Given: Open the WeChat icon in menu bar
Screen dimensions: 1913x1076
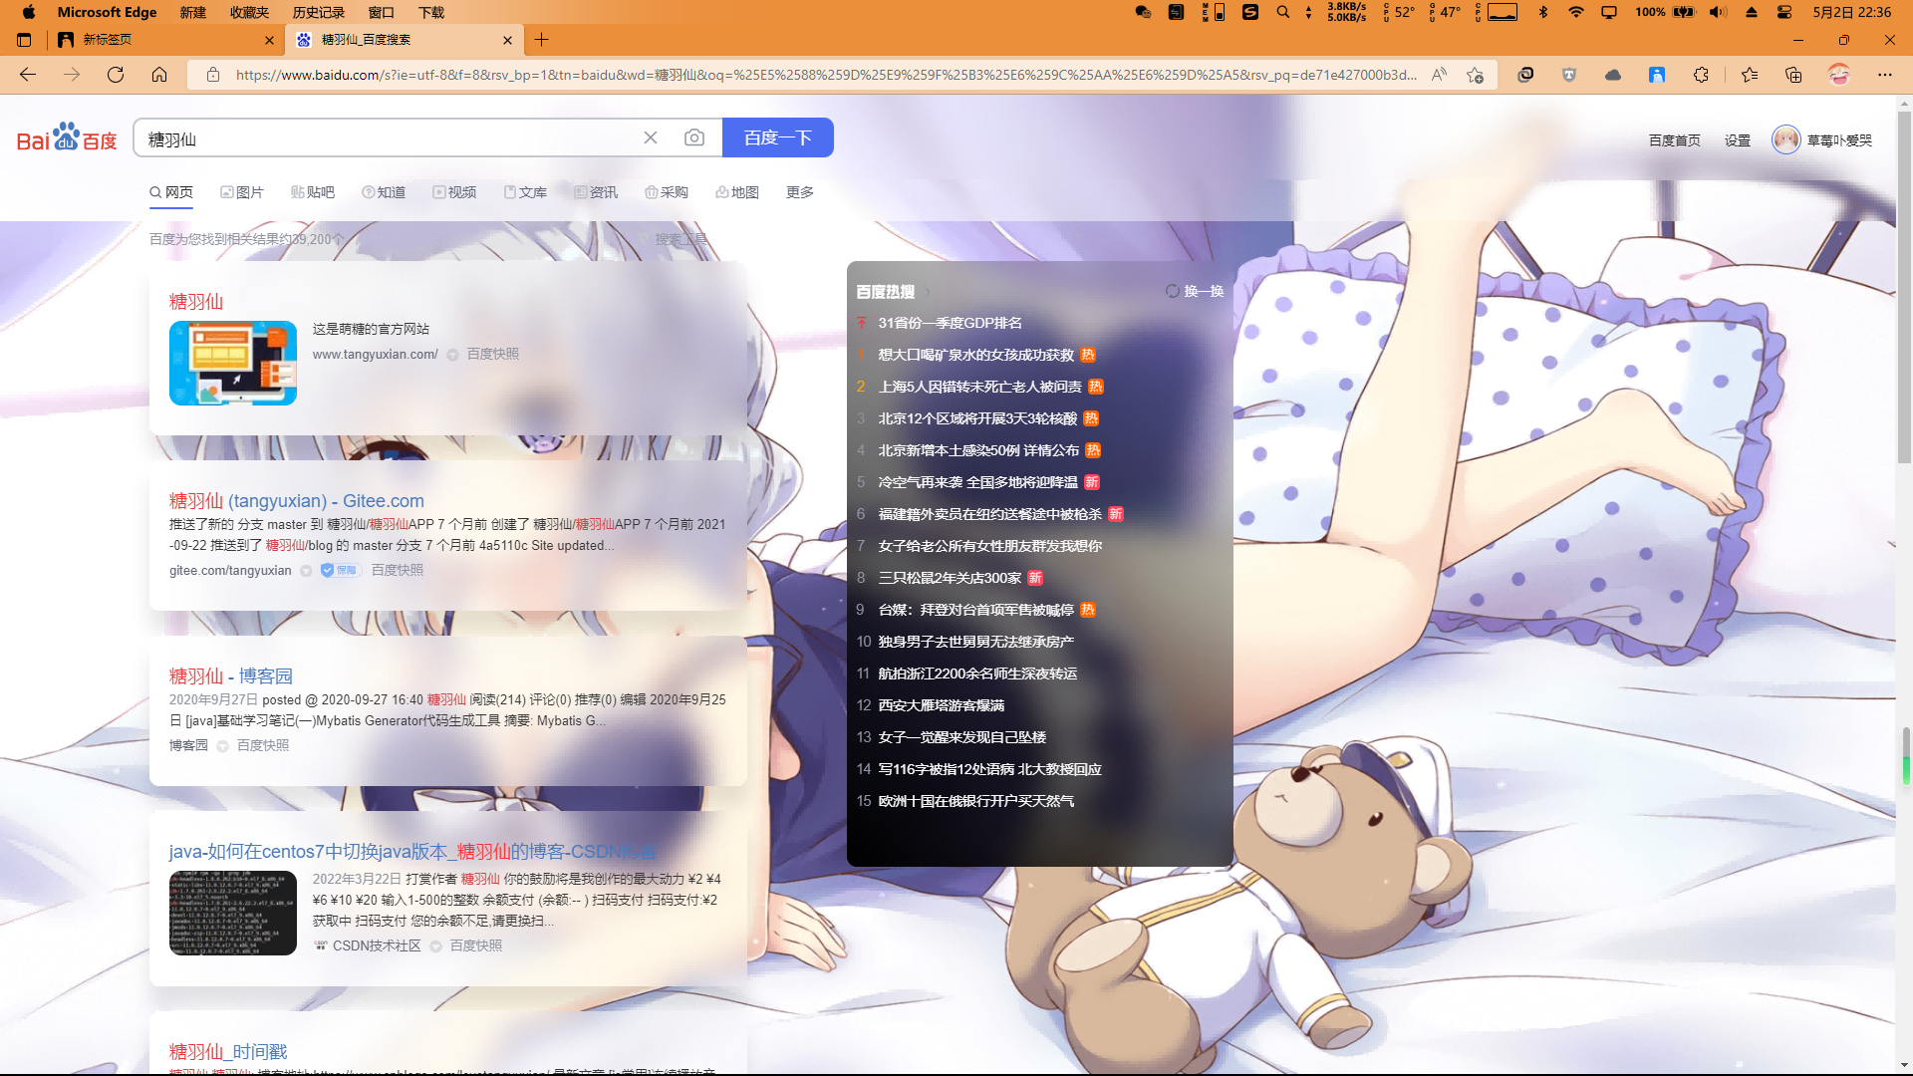Looking at the screenshot, I should tap(1143, 12).
